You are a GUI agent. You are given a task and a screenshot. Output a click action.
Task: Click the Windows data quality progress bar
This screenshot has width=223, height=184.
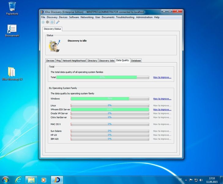pos(110,99)
